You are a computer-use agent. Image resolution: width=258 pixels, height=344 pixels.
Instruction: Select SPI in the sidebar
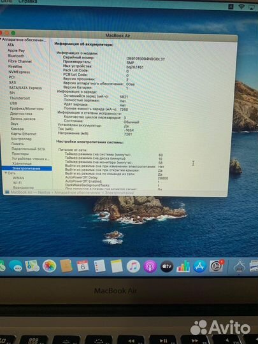pyautogui.click(x=12, y=93)
